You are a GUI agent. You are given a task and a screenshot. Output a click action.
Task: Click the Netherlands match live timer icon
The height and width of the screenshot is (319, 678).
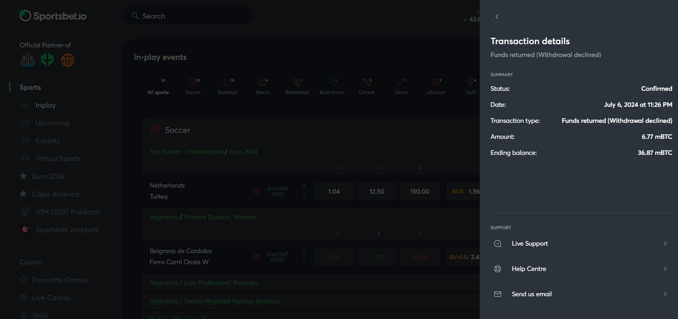(256, 191)
